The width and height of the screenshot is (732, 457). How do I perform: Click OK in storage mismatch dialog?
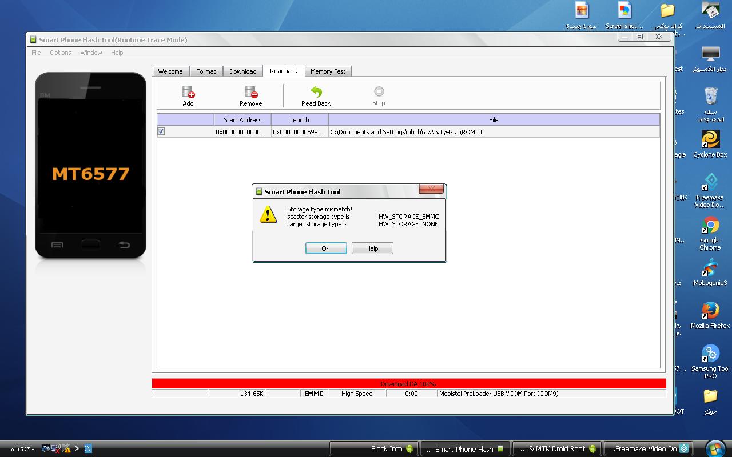tap(326, 248)
